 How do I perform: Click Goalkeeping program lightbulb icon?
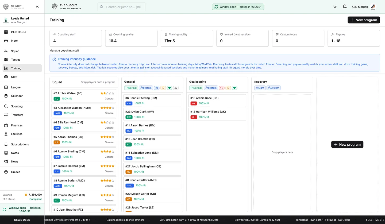(x=228, y=88)
